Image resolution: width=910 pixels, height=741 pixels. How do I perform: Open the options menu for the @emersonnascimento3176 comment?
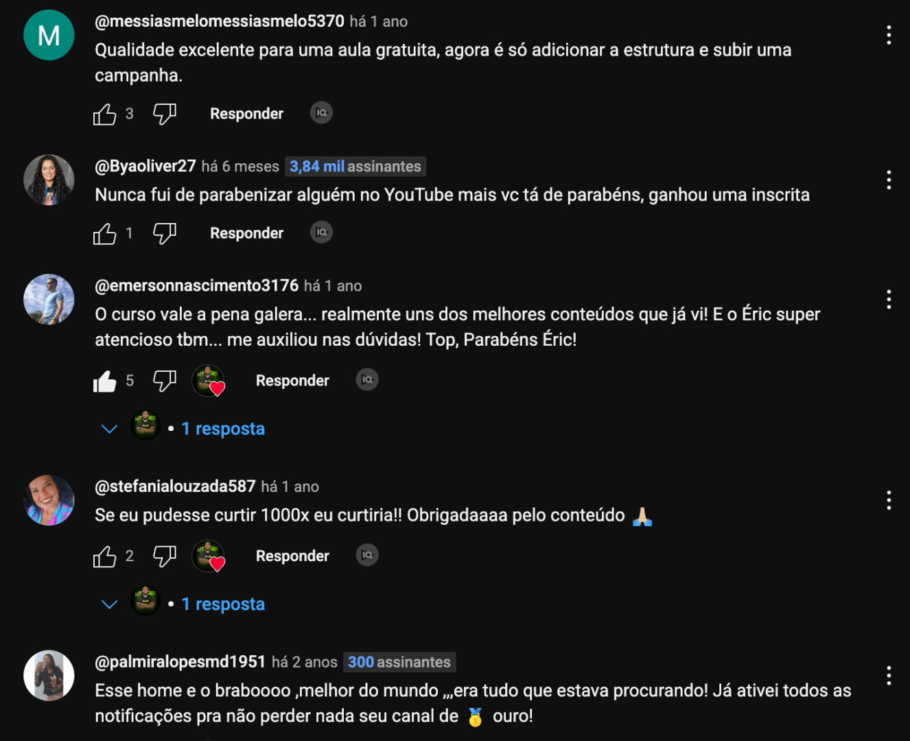[x=889, y=299]
